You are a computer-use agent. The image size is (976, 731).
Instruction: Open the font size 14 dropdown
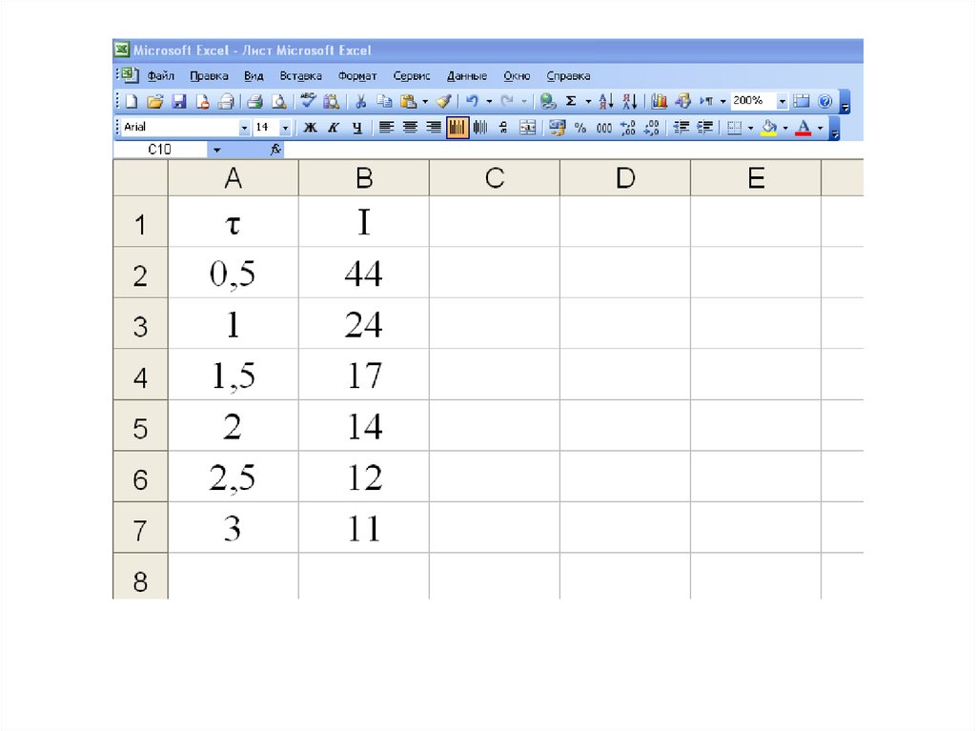pyautogui.click(x=285, y=128)
